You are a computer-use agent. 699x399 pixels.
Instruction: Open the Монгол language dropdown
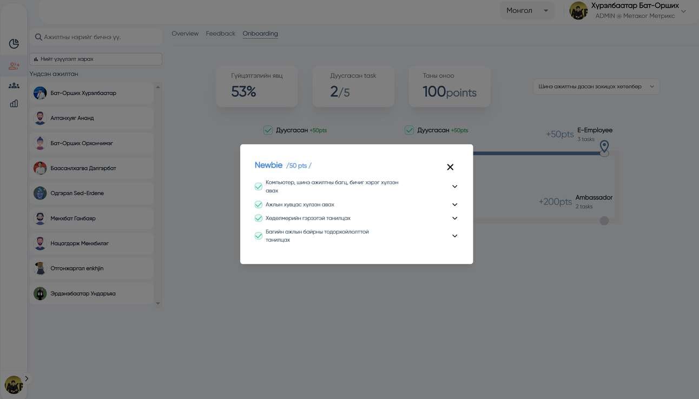pos(527,11)
